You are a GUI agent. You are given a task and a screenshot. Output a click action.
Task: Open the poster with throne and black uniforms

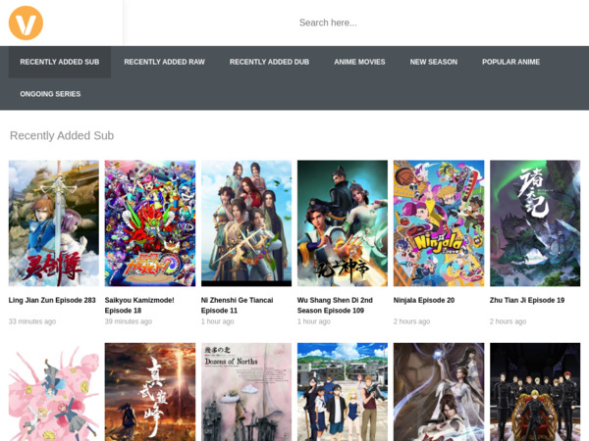[535, 392]
